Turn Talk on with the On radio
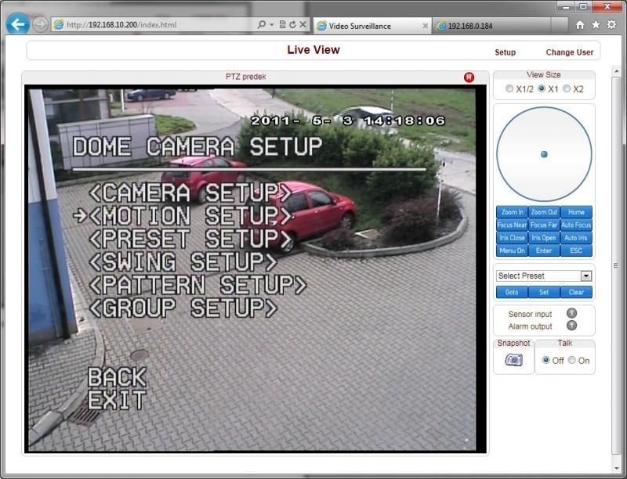The height and width of the screenshot is (479, 627). [571, 360]
